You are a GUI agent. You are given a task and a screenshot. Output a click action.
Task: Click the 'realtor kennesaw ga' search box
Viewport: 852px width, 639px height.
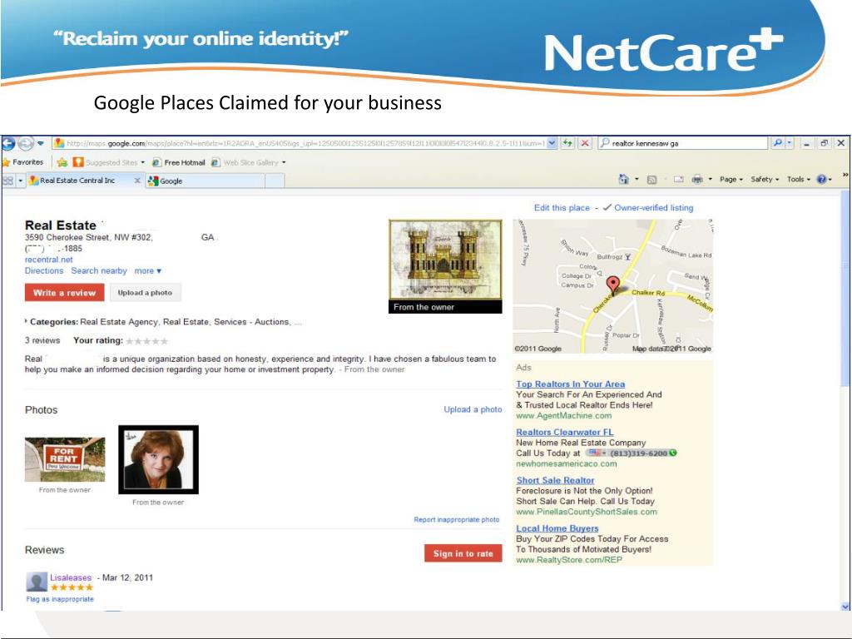point(683,143)
